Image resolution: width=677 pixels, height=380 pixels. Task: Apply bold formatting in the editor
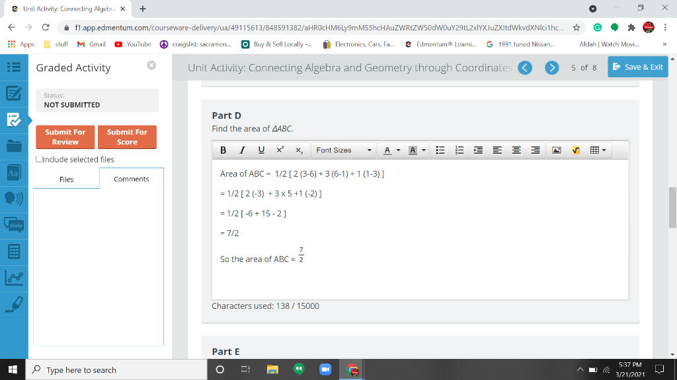223,150
